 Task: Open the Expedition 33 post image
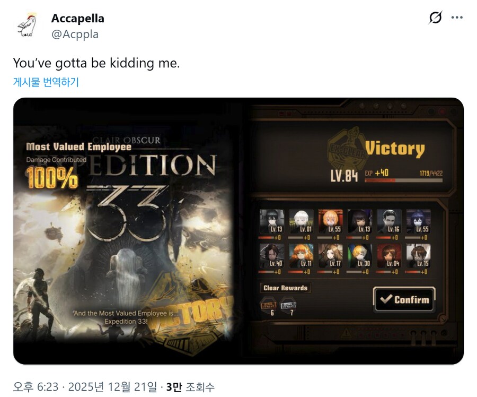pyautogui.click(x=238, y=231)
